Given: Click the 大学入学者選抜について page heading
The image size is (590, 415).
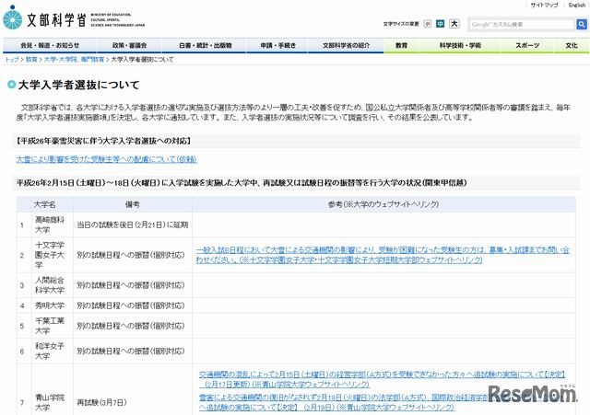Looking at the screenshot, I should (78, 85).
